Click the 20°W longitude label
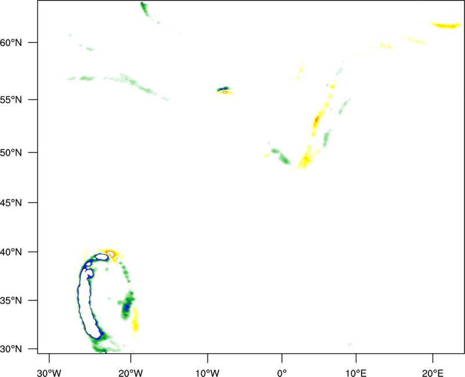Image resolution: width=465 pixels, height=377 pixels. tap(130, 373)
